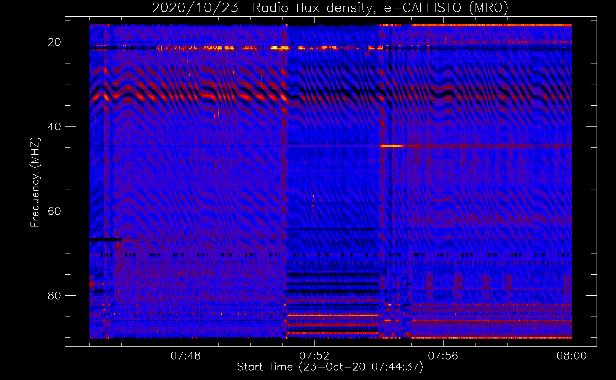
Task: Click the 08:00 time tick label
Action: [572, 356]
